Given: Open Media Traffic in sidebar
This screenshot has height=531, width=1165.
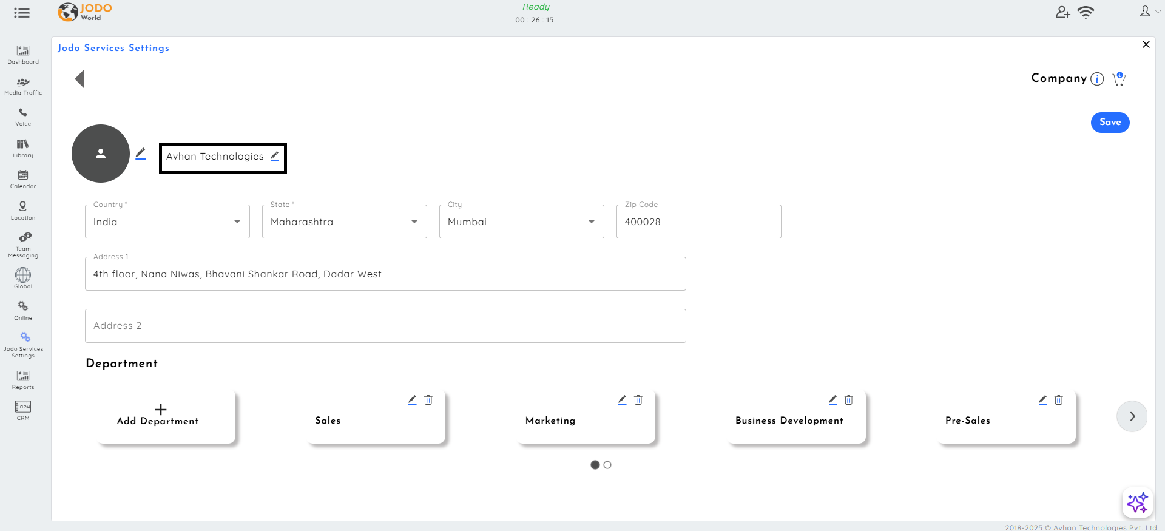Looking at the screenshot, I should [x=23, y=86].
